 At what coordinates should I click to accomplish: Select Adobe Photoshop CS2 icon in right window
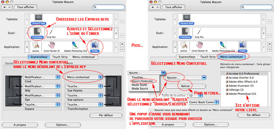[x=223, y=47]
